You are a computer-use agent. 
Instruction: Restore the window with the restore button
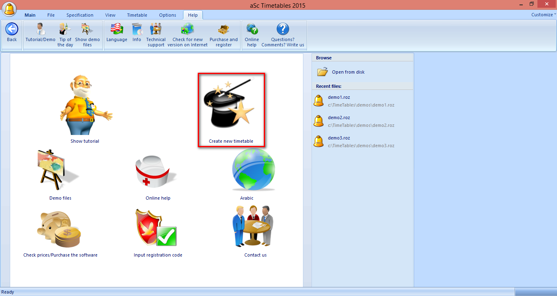point(531,4)
